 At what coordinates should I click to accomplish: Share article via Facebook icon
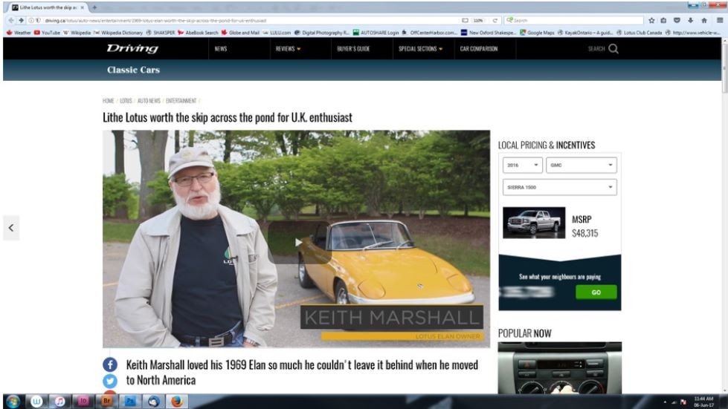(110, 364)
